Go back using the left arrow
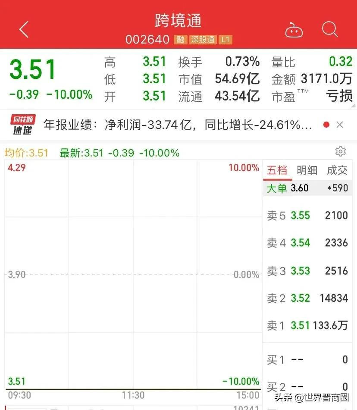357x410 pixels. coord(24,29)
